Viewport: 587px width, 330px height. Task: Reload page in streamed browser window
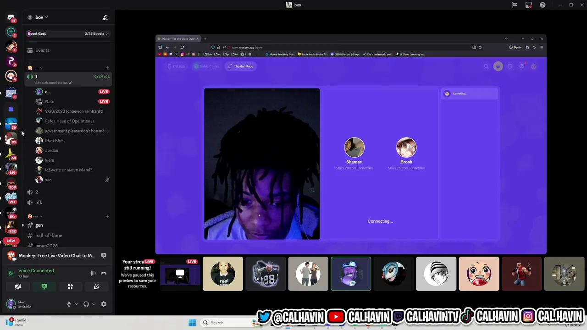pyautogui.click(x=182, y=47)
